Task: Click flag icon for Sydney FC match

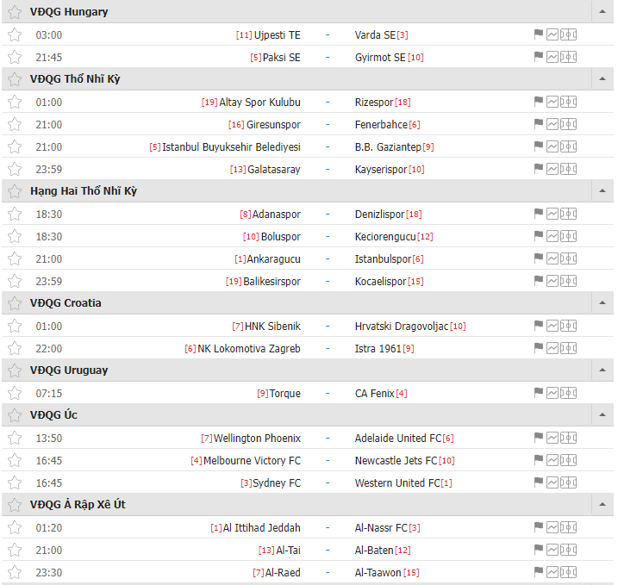Action: pyautogui.click(x=538, y=482)
